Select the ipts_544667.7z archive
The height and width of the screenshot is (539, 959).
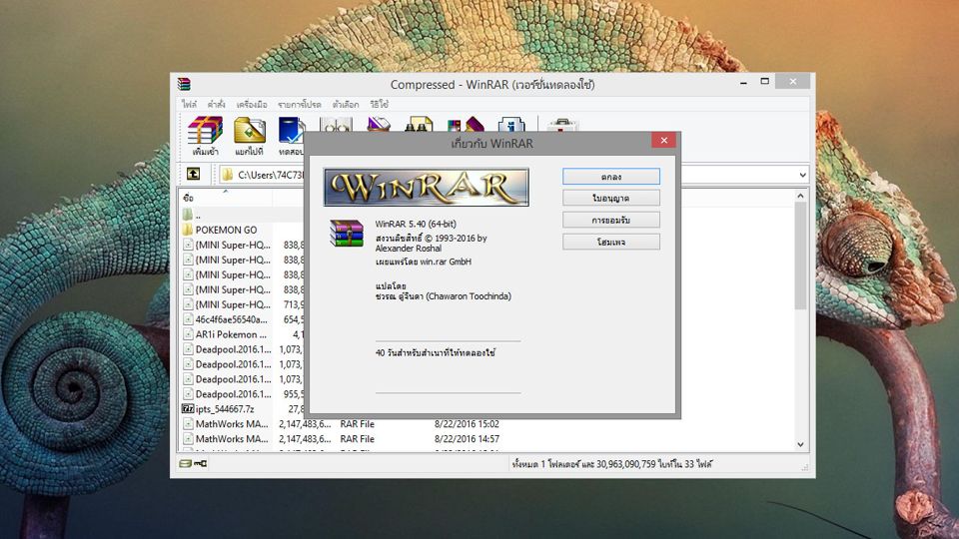(227, 409)
